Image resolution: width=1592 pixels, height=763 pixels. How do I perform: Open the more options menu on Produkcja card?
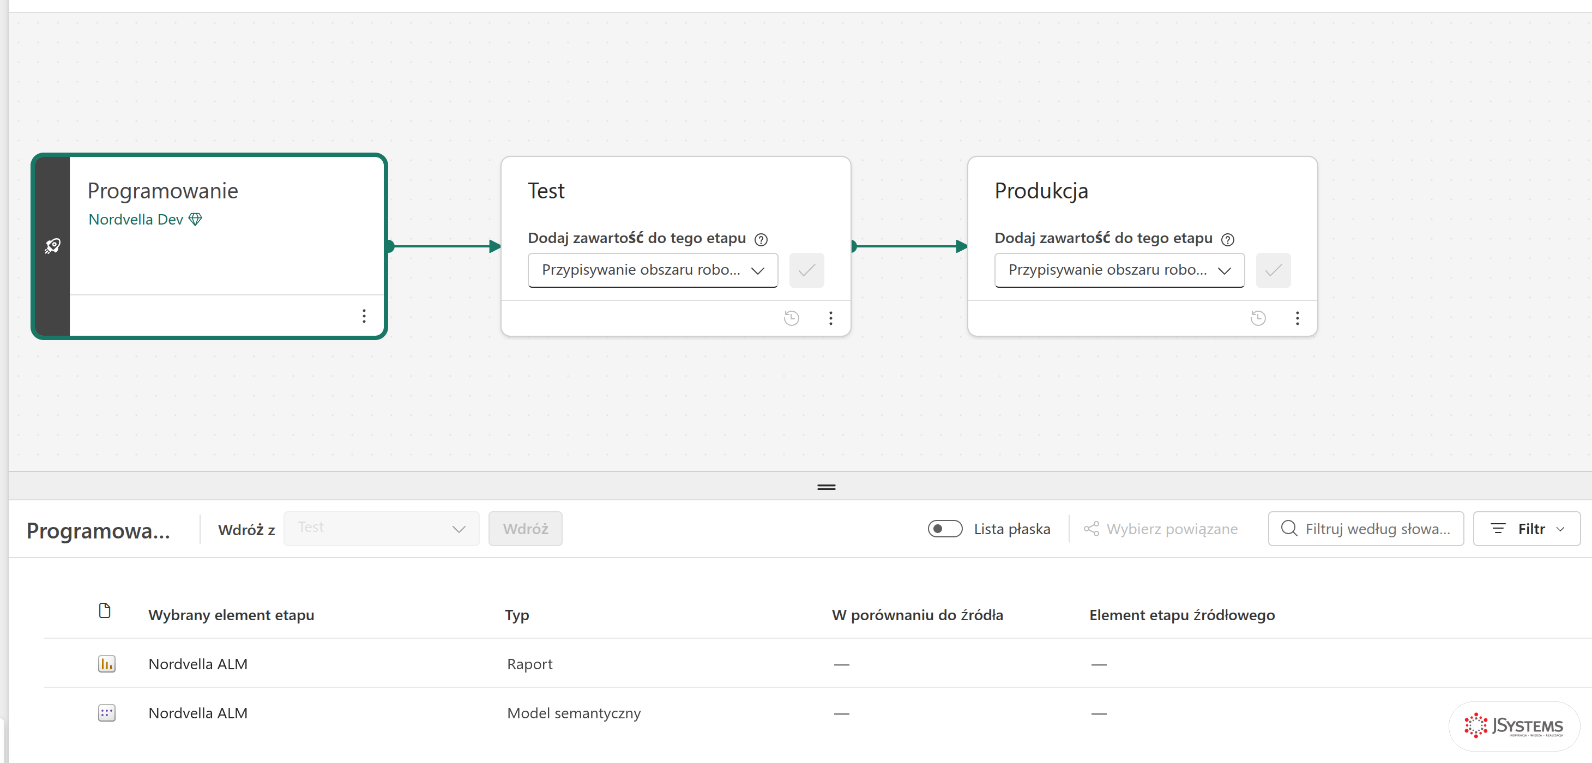pos(1297,318)
